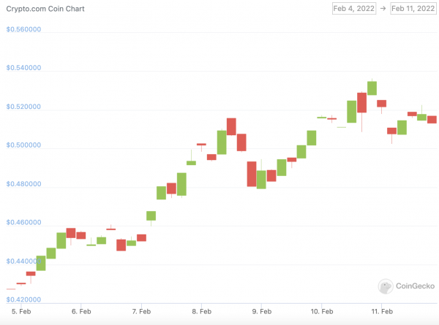Screen dimensions: 439x325
Task: Click the CoinGecko watermark text
Action: pos(413,288)
